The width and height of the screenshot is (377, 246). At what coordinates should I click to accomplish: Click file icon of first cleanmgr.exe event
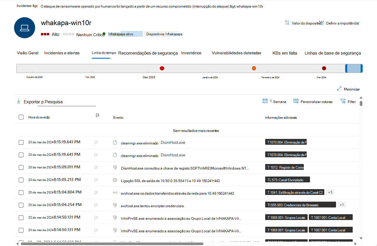[115, 142]
